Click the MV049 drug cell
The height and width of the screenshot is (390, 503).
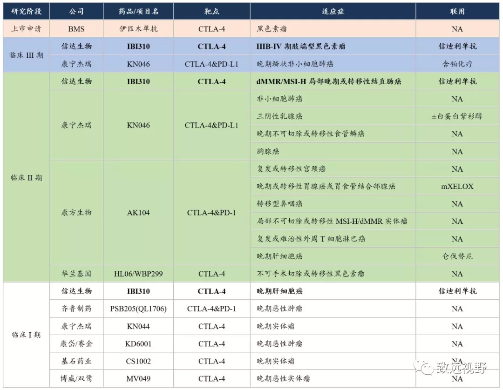[139, 378]
